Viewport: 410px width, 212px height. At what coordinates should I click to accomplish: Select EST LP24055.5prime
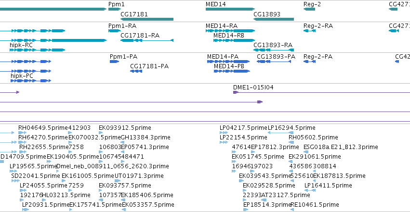[x=43, y=186]
